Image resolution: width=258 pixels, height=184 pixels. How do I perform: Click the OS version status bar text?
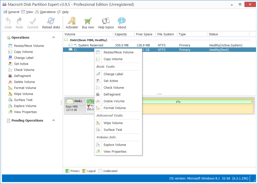[x=209, y=178]
